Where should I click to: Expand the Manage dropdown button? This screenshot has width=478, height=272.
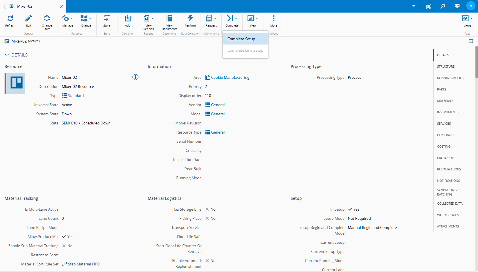pos(68,19)
